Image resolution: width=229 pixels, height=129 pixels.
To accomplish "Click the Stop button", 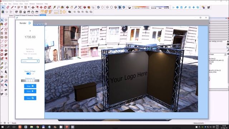I will [x=30, y=86].
